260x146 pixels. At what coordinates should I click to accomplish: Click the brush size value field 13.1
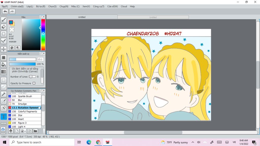(40, 59)
